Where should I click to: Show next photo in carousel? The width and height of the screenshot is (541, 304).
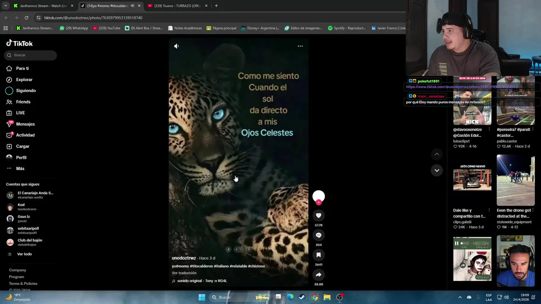pyautogui.click(x=249, y=249)
